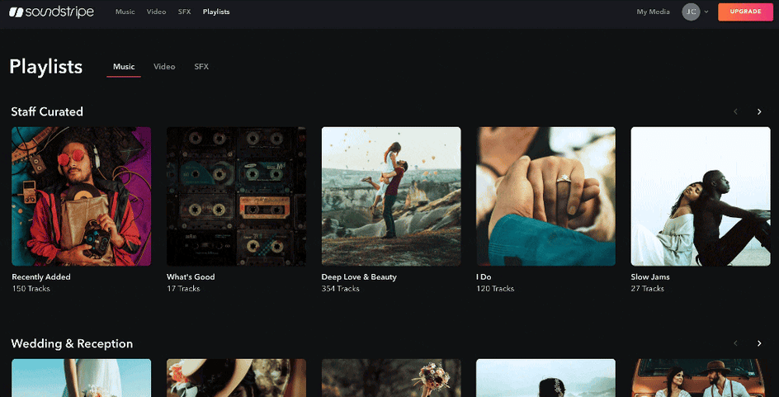Switch to the Video playlists tab
This screenshot has width=779, height=397.
(x=164, y=67)
